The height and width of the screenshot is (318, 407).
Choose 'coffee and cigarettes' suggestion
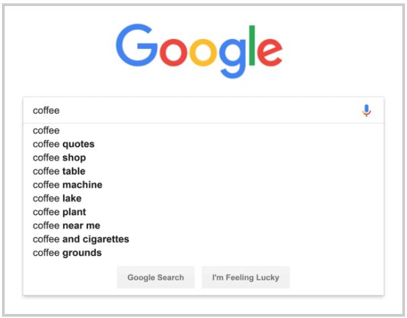point(81,239)
